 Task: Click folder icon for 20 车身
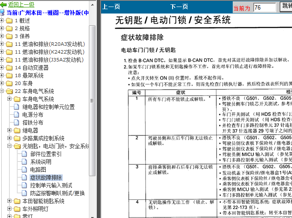pos(9,83)
